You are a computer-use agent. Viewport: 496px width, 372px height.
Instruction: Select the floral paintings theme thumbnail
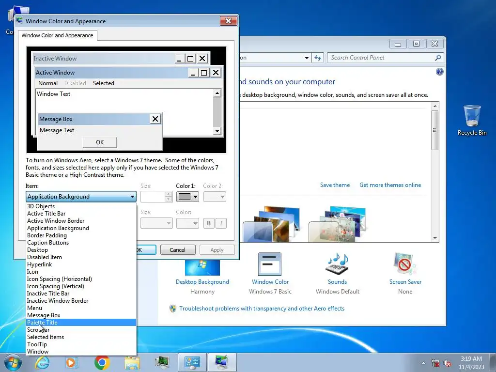coord(337,224)
